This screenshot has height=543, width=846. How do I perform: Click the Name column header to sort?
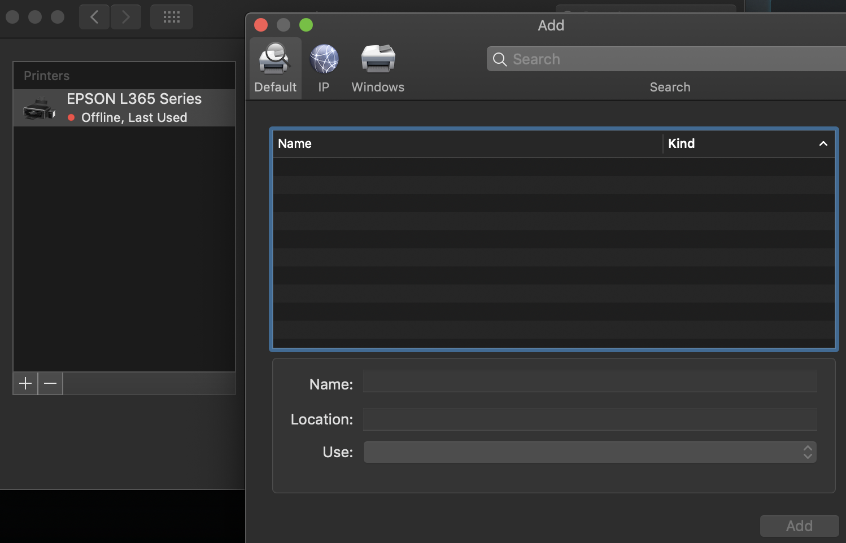(x=294, y=143)
